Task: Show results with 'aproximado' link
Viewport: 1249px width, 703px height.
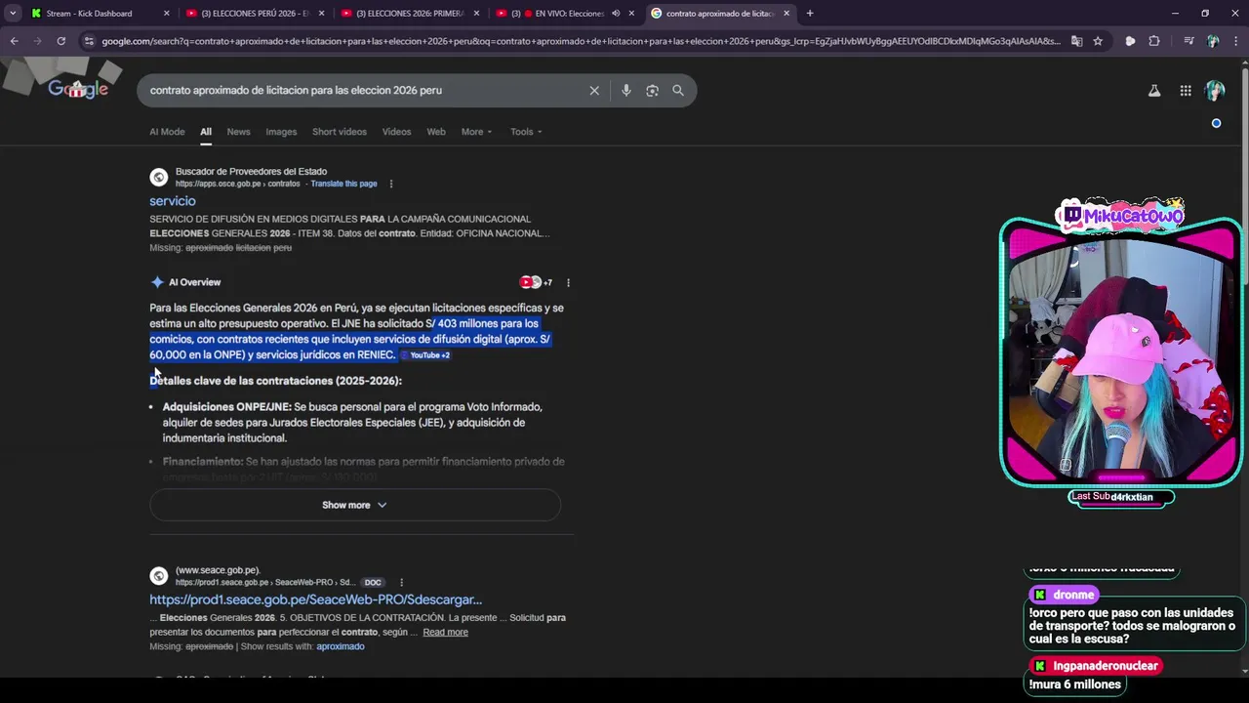Action: 341,646
